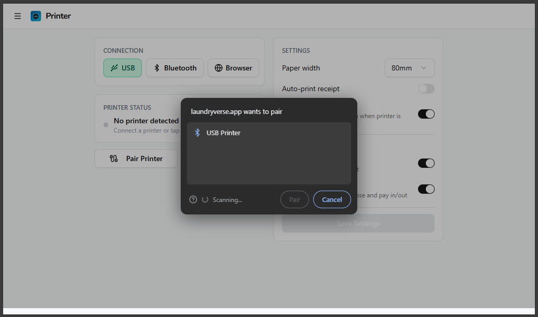
Task: Toggle the switch beside 'pay in/out' text
Action: click(426, 189)
